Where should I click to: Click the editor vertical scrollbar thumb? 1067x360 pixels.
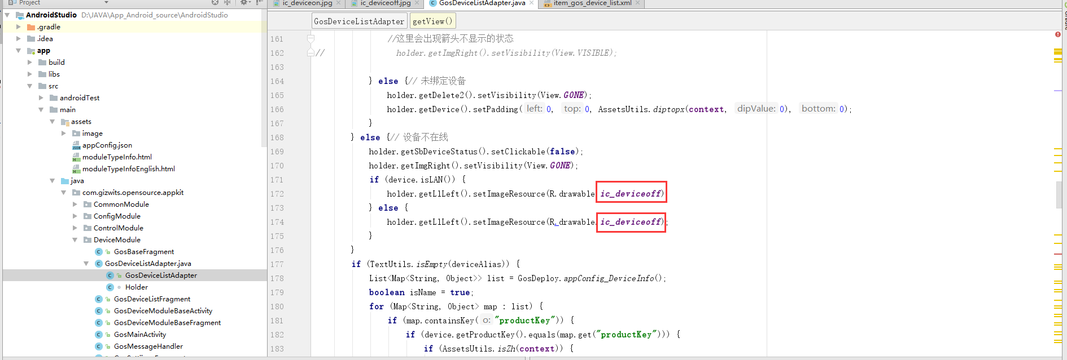click(x=1059, y=195)
